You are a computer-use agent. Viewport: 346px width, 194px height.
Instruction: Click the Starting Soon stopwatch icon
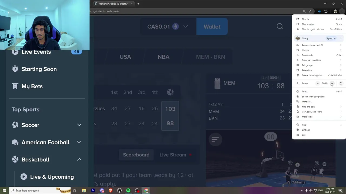coord(15,69)
